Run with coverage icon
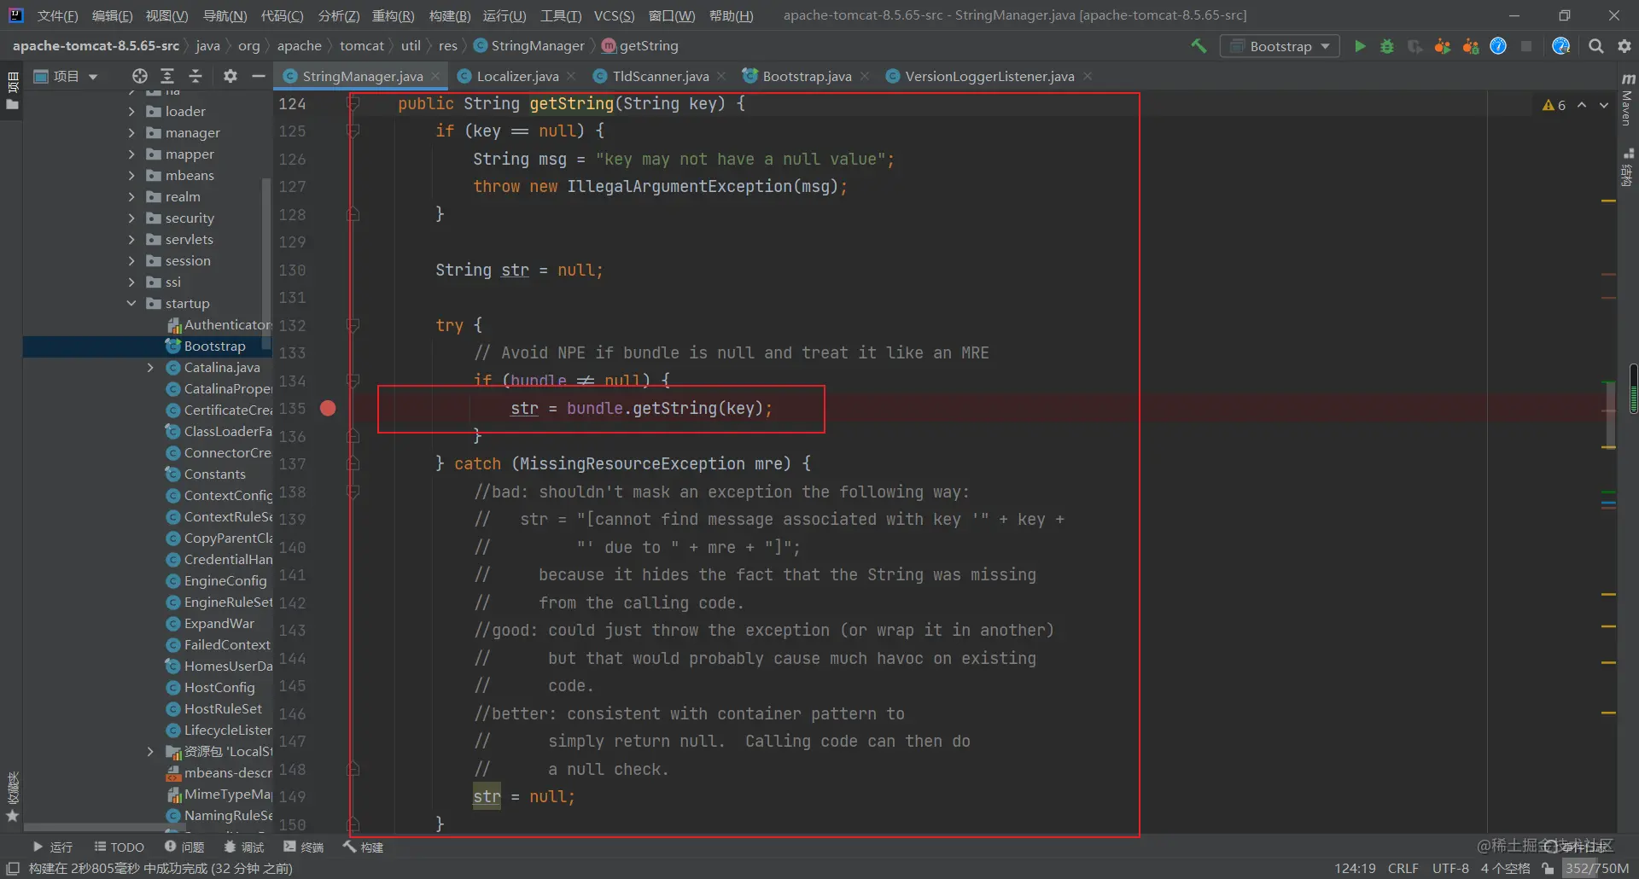1639x879 pixels. click(1414, 46)
